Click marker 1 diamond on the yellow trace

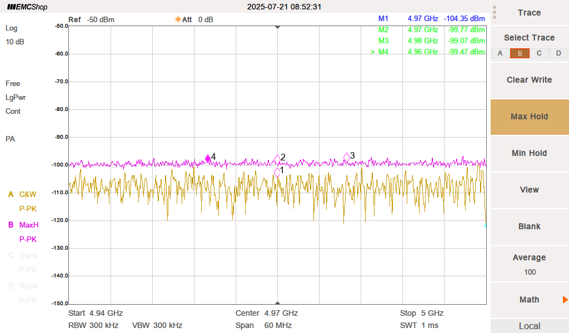click(x=277, y=173)
